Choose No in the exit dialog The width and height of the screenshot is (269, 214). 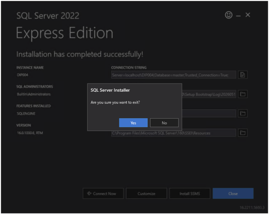[x=164, y=123]
